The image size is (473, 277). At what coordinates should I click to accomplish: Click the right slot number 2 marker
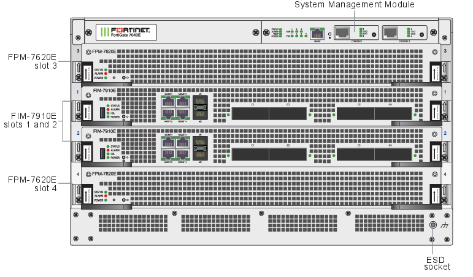445,133
